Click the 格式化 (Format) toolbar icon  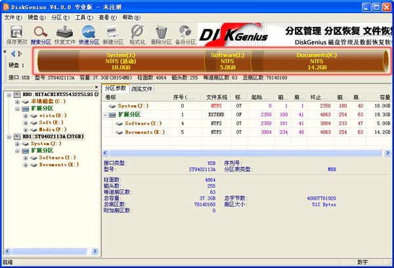point(137,34)
